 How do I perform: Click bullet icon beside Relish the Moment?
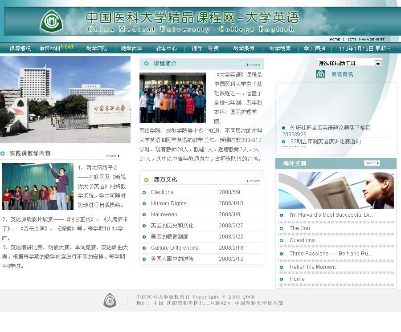[281, 267]
